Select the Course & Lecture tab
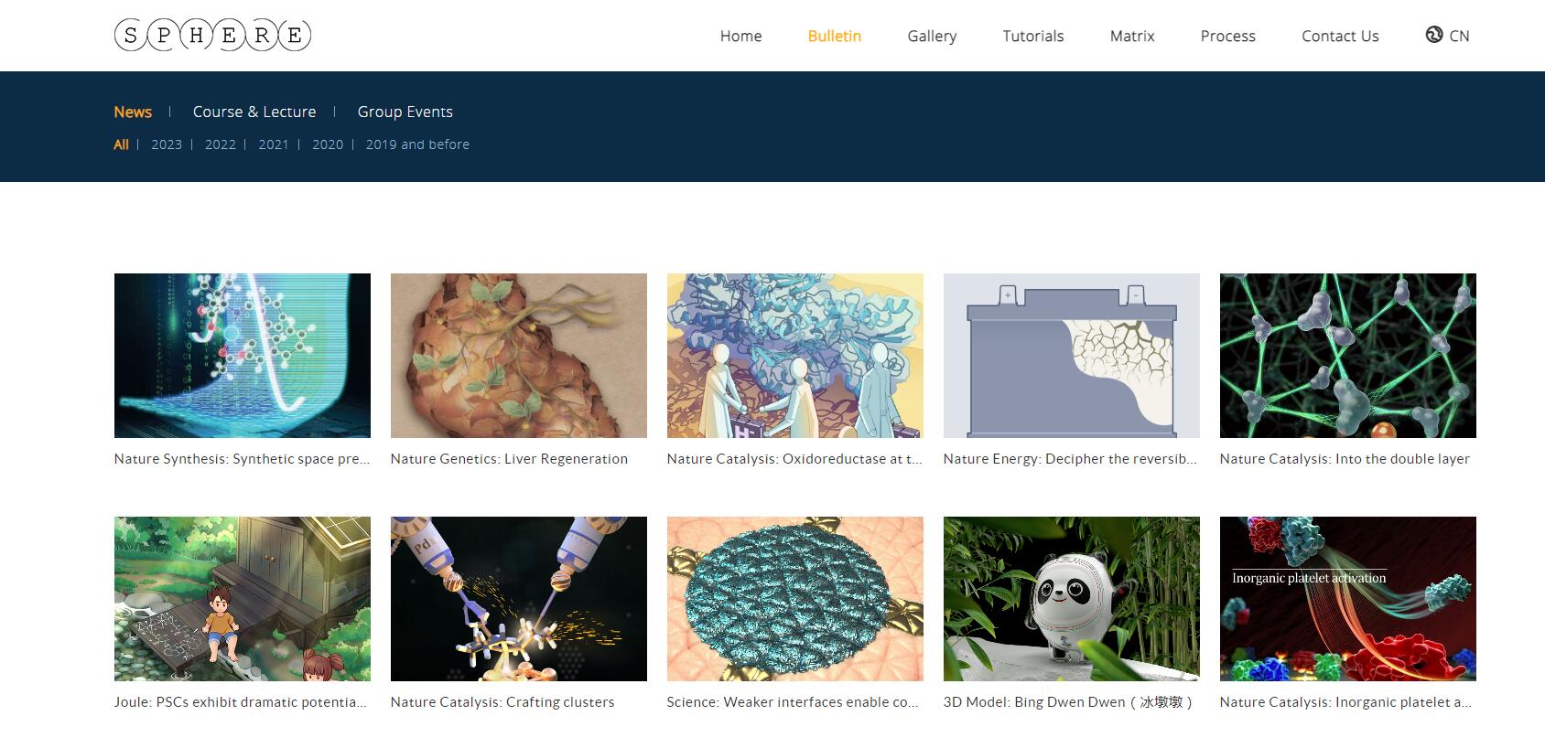The height and width of the screenshot is (748, 1545). point(254,112)
